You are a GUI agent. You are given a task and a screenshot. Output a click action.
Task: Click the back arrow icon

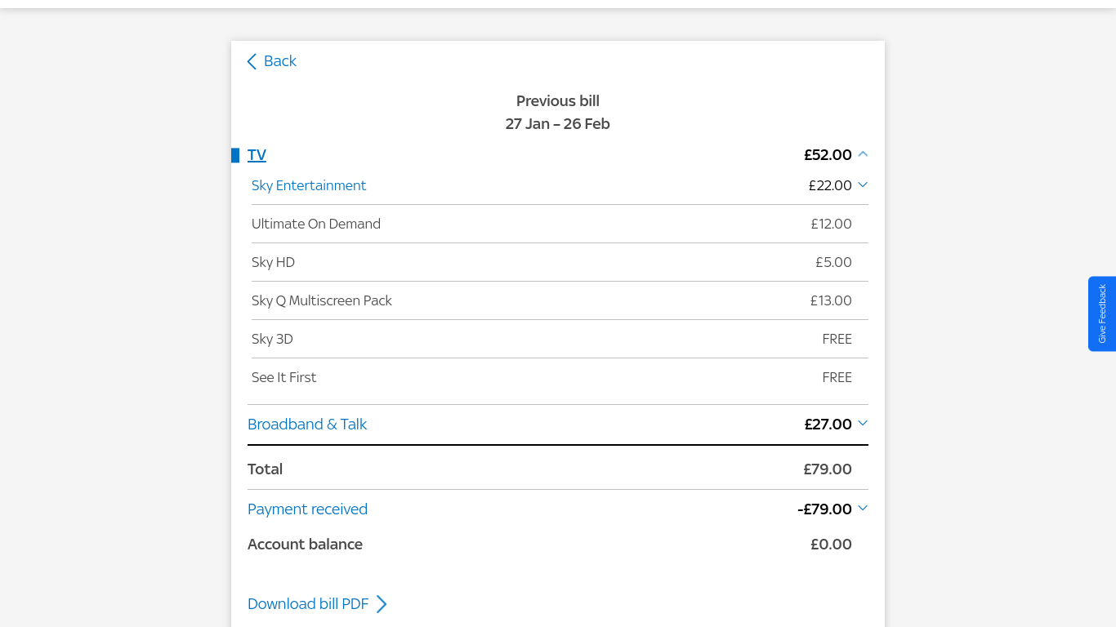tap(252, 61)
